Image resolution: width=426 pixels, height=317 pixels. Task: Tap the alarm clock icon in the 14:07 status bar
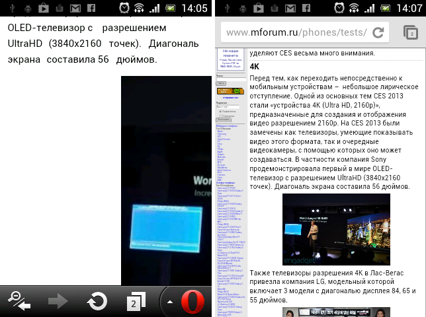point(339,8)
